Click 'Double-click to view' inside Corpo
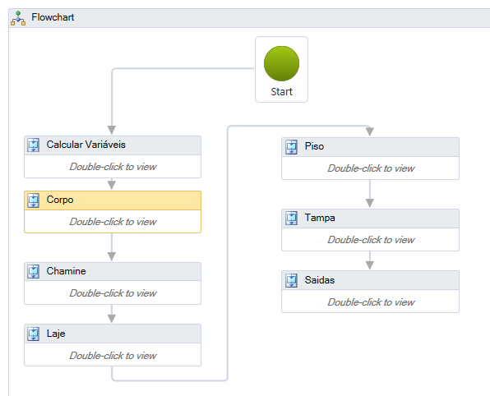 coord(113,222)
